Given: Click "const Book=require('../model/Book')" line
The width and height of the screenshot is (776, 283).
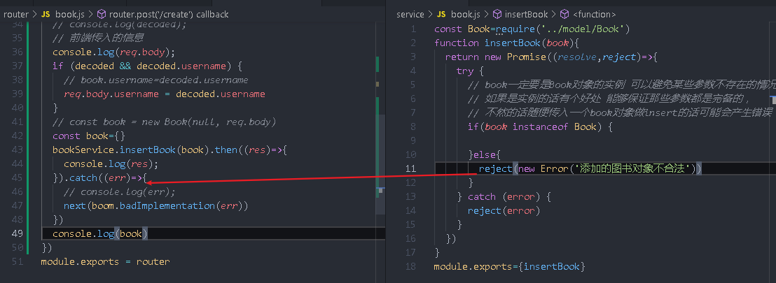Looking at the screenshot, I should pos(532,29).
